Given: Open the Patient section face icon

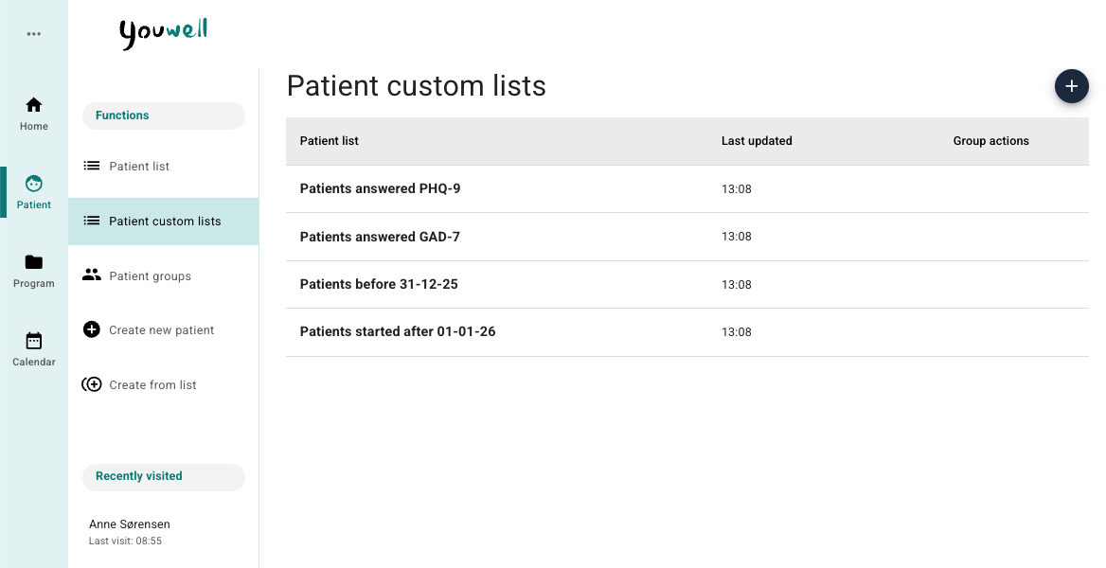Looking at the screenshot, I should click(x=34, y=184).
